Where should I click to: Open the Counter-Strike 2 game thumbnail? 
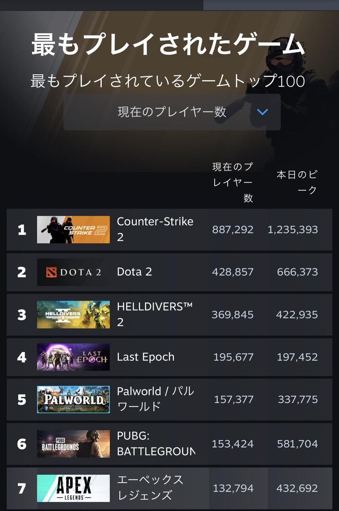[73, 230]
